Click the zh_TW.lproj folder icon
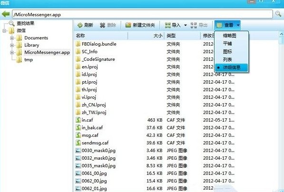This screenshot has width=284, height=192. click(78, 112)
